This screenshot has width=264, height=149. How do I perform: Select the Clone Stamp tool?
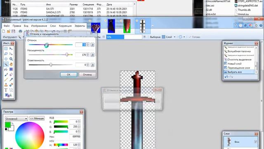[6, 85]
